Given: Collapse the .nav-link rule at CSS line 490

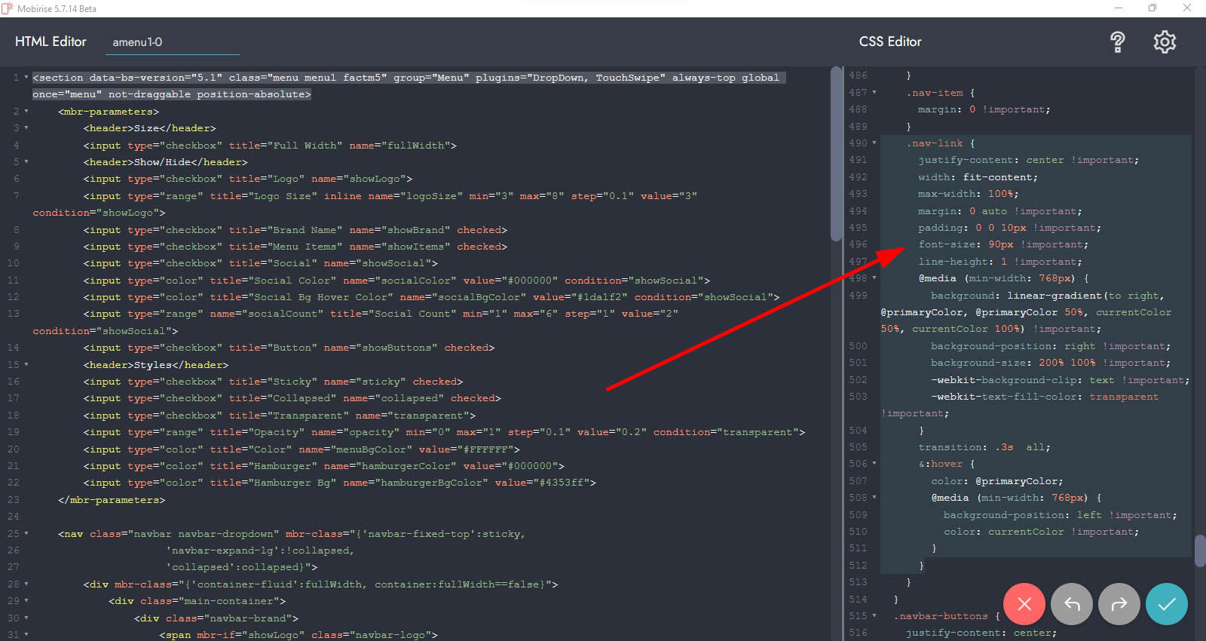Looking at the screenshot, I should pos(874,143).
